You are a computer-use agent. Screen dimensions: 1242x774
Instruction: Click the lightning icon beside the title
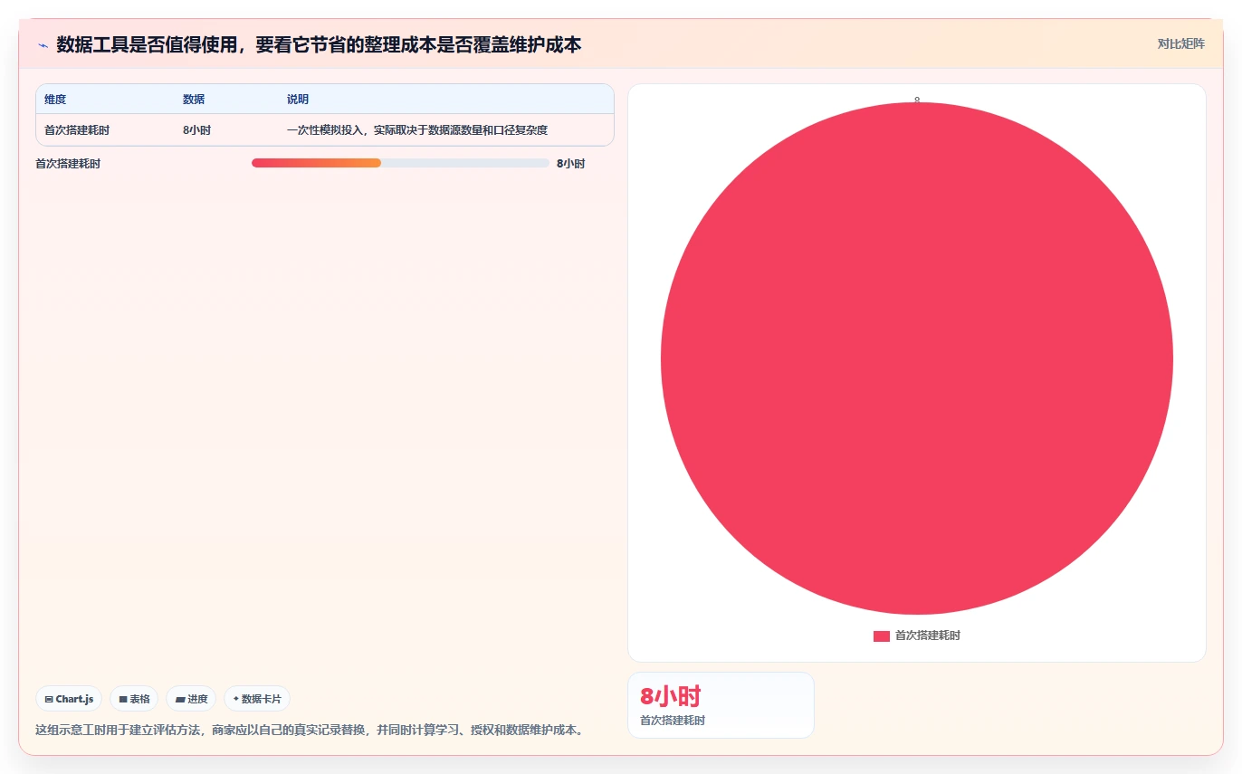click(x=43, y=45)
